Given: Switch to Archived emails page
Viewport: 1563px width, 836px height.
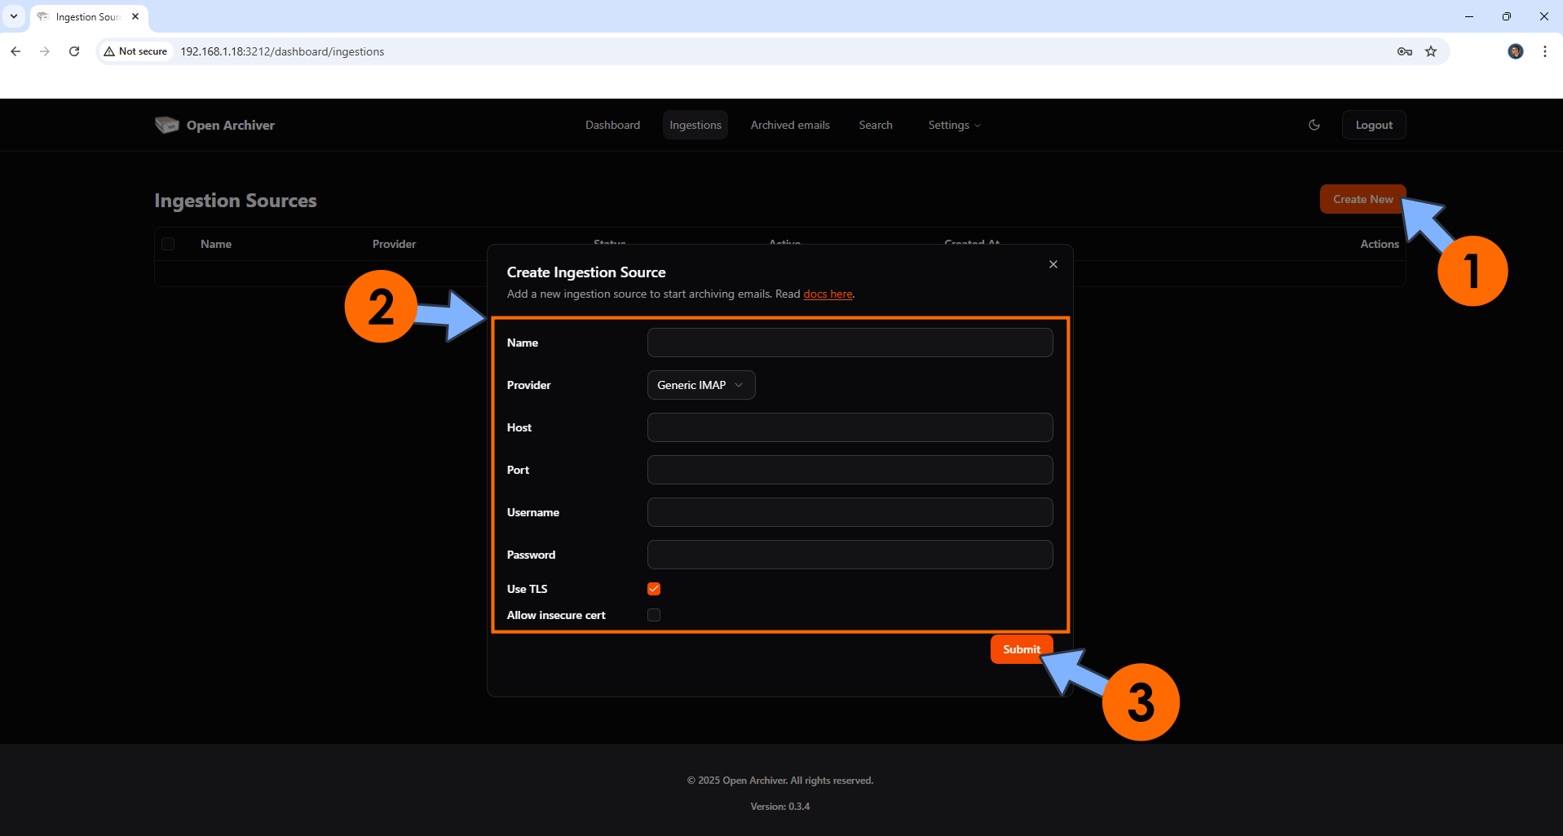Looking at the screenshot, I should point(789,125).
